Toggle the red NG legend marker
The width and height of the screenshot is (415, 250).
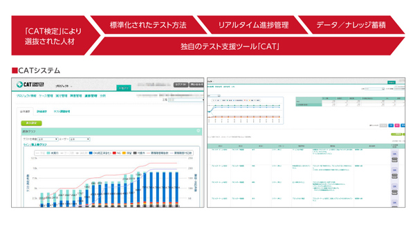[114, 153]
